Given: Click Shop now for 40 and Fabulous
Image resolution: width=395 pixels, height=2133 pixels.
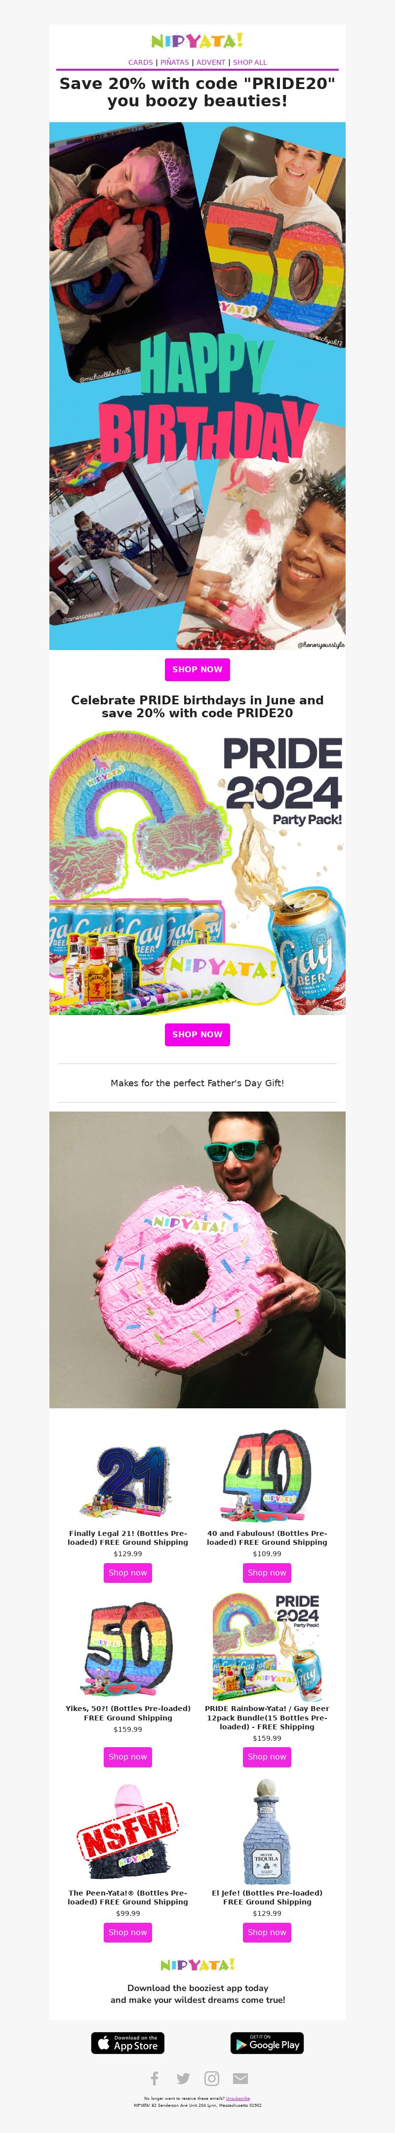Looking at the screenshot, I should tap(267, 1573).
